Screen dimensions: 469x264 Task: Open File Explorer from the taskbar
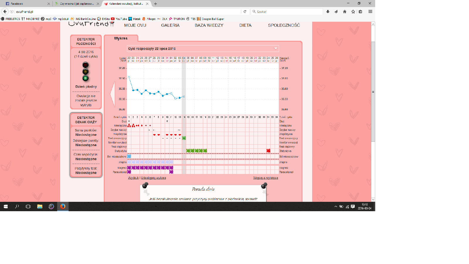40,207
